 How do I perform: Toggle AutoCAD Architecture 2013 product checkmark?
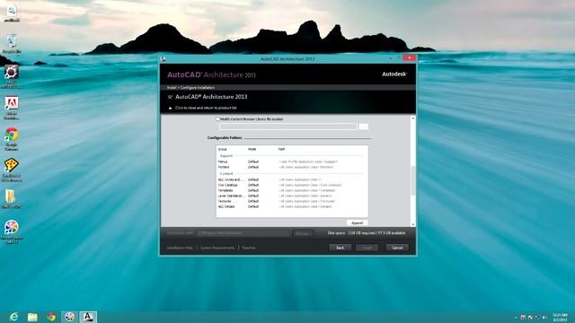click(170, 97)
